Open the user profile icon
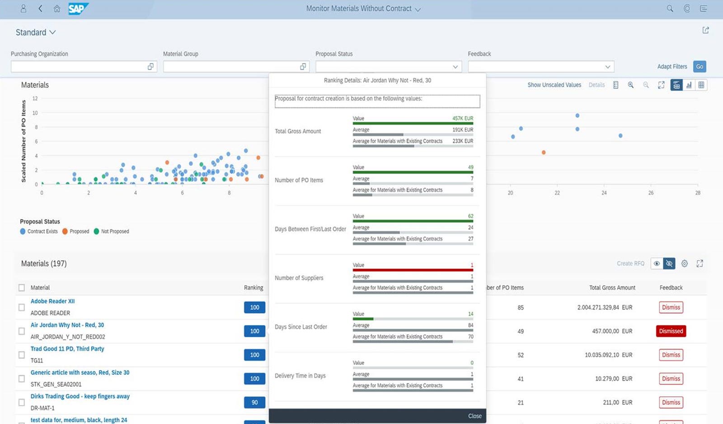 click(x=23, y=9)
